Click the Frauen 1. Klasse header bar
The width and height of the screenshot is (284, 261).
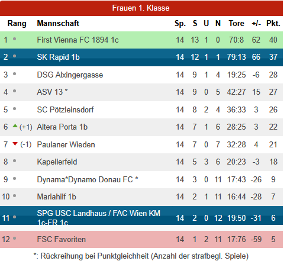(x=141, y=8)
